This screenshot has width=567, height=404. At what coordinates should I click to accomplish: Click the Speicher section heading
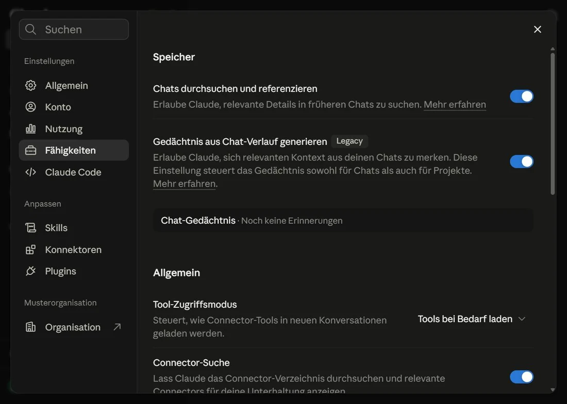click(174, 57)
